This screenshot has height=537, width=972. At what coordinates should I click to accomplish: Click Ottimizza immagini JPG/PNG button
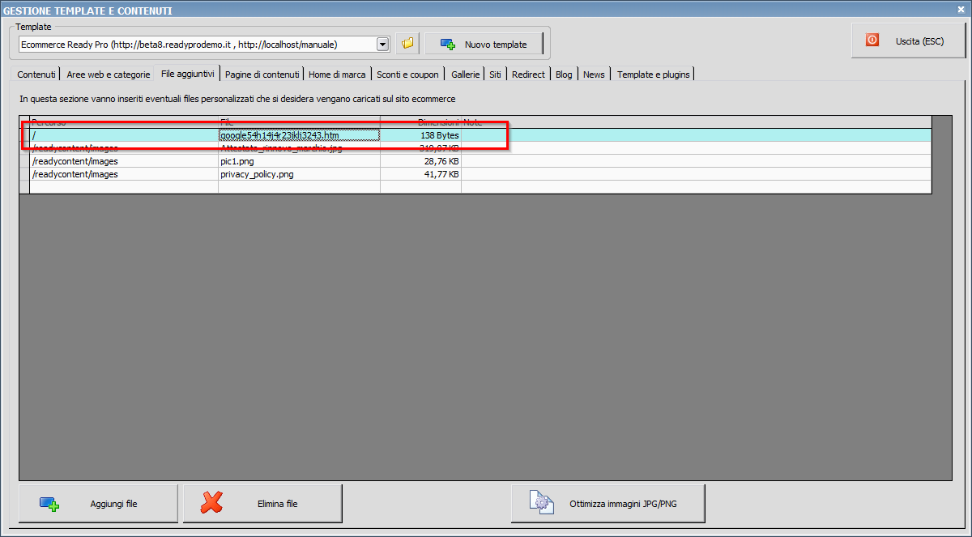tap(607, 504)
